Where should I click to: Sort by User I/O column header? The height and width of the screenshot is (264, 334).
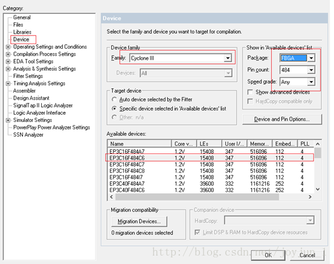pos(234,144)
